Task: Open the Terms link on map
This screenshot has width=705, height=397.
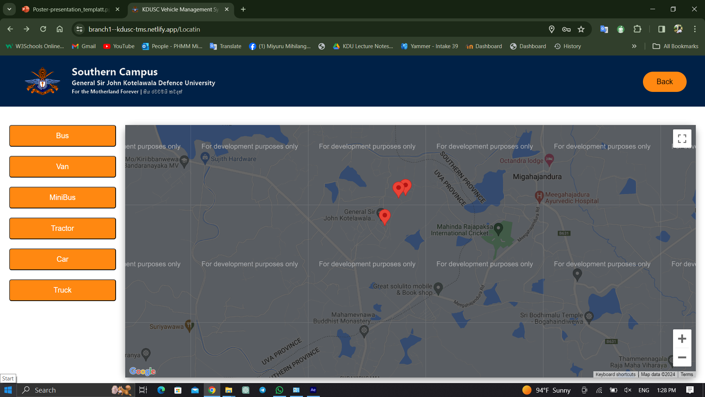Action: [686, 374]
